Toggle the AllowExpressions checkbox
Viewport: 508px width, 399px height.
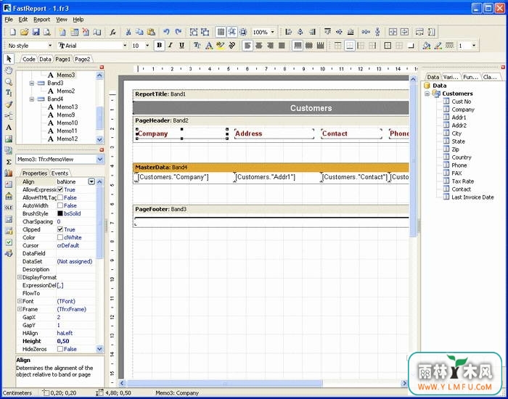60,189
